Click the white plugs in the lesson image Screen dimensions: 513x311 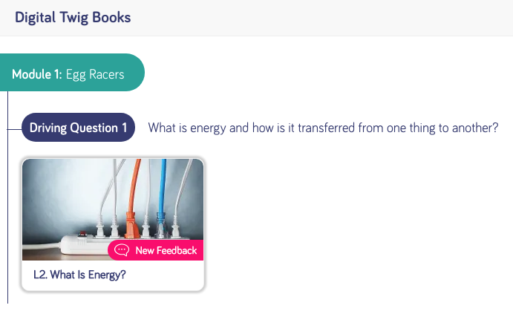(108, 227)
